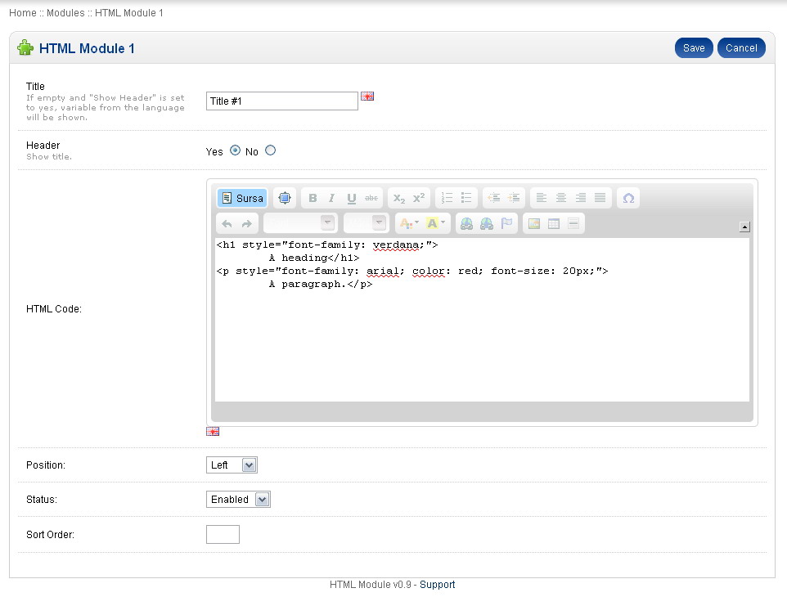The width and height of the screenshot is (787, 597).
Task: Insert an image into the editor
Action: click(x=534, y=224)
